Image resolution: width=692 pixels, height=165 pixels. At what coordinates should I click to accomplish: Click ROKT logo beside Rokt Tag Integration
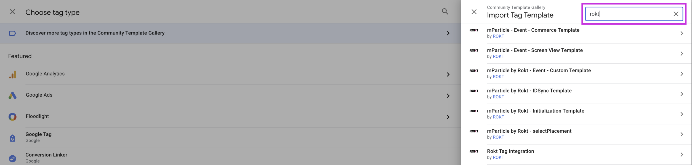(474, 151)
